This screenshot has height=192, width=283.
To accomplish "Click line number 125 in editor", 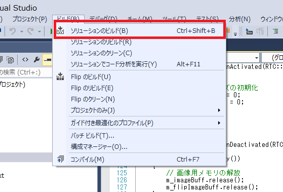I will [122, 173].
